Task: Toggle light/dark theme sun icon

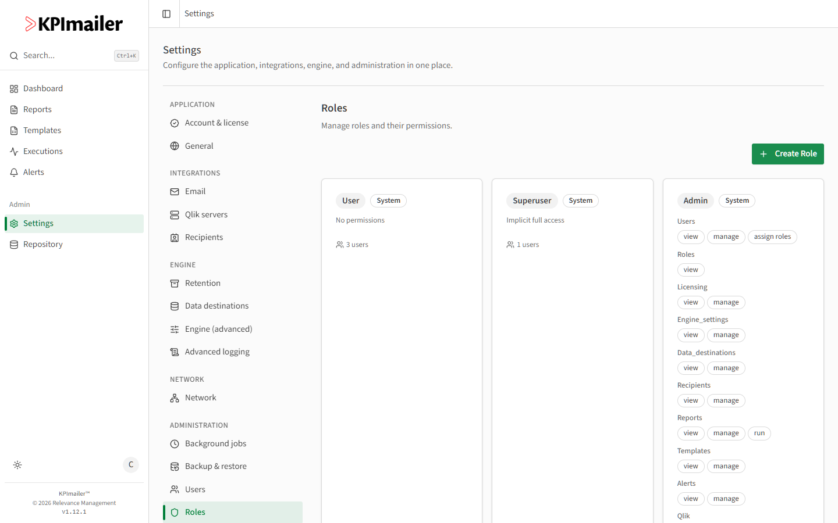Action: click(x=17, y=465)
